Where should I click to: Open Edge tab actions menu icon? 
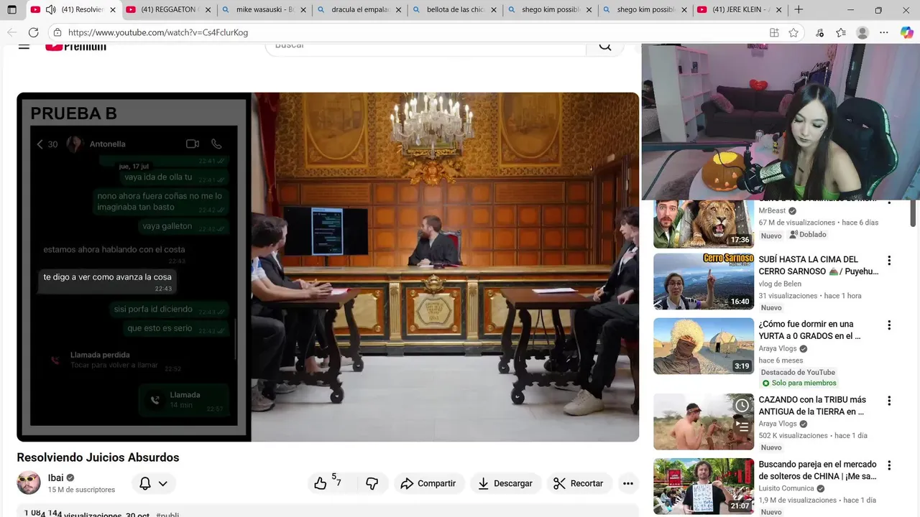pyautogui.click(x=11, y=10)
